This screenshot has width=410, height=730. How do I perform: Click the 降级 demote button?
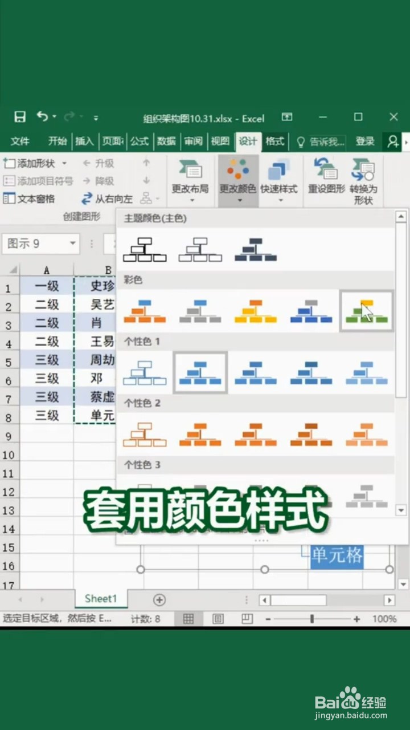tap(98, 181)
